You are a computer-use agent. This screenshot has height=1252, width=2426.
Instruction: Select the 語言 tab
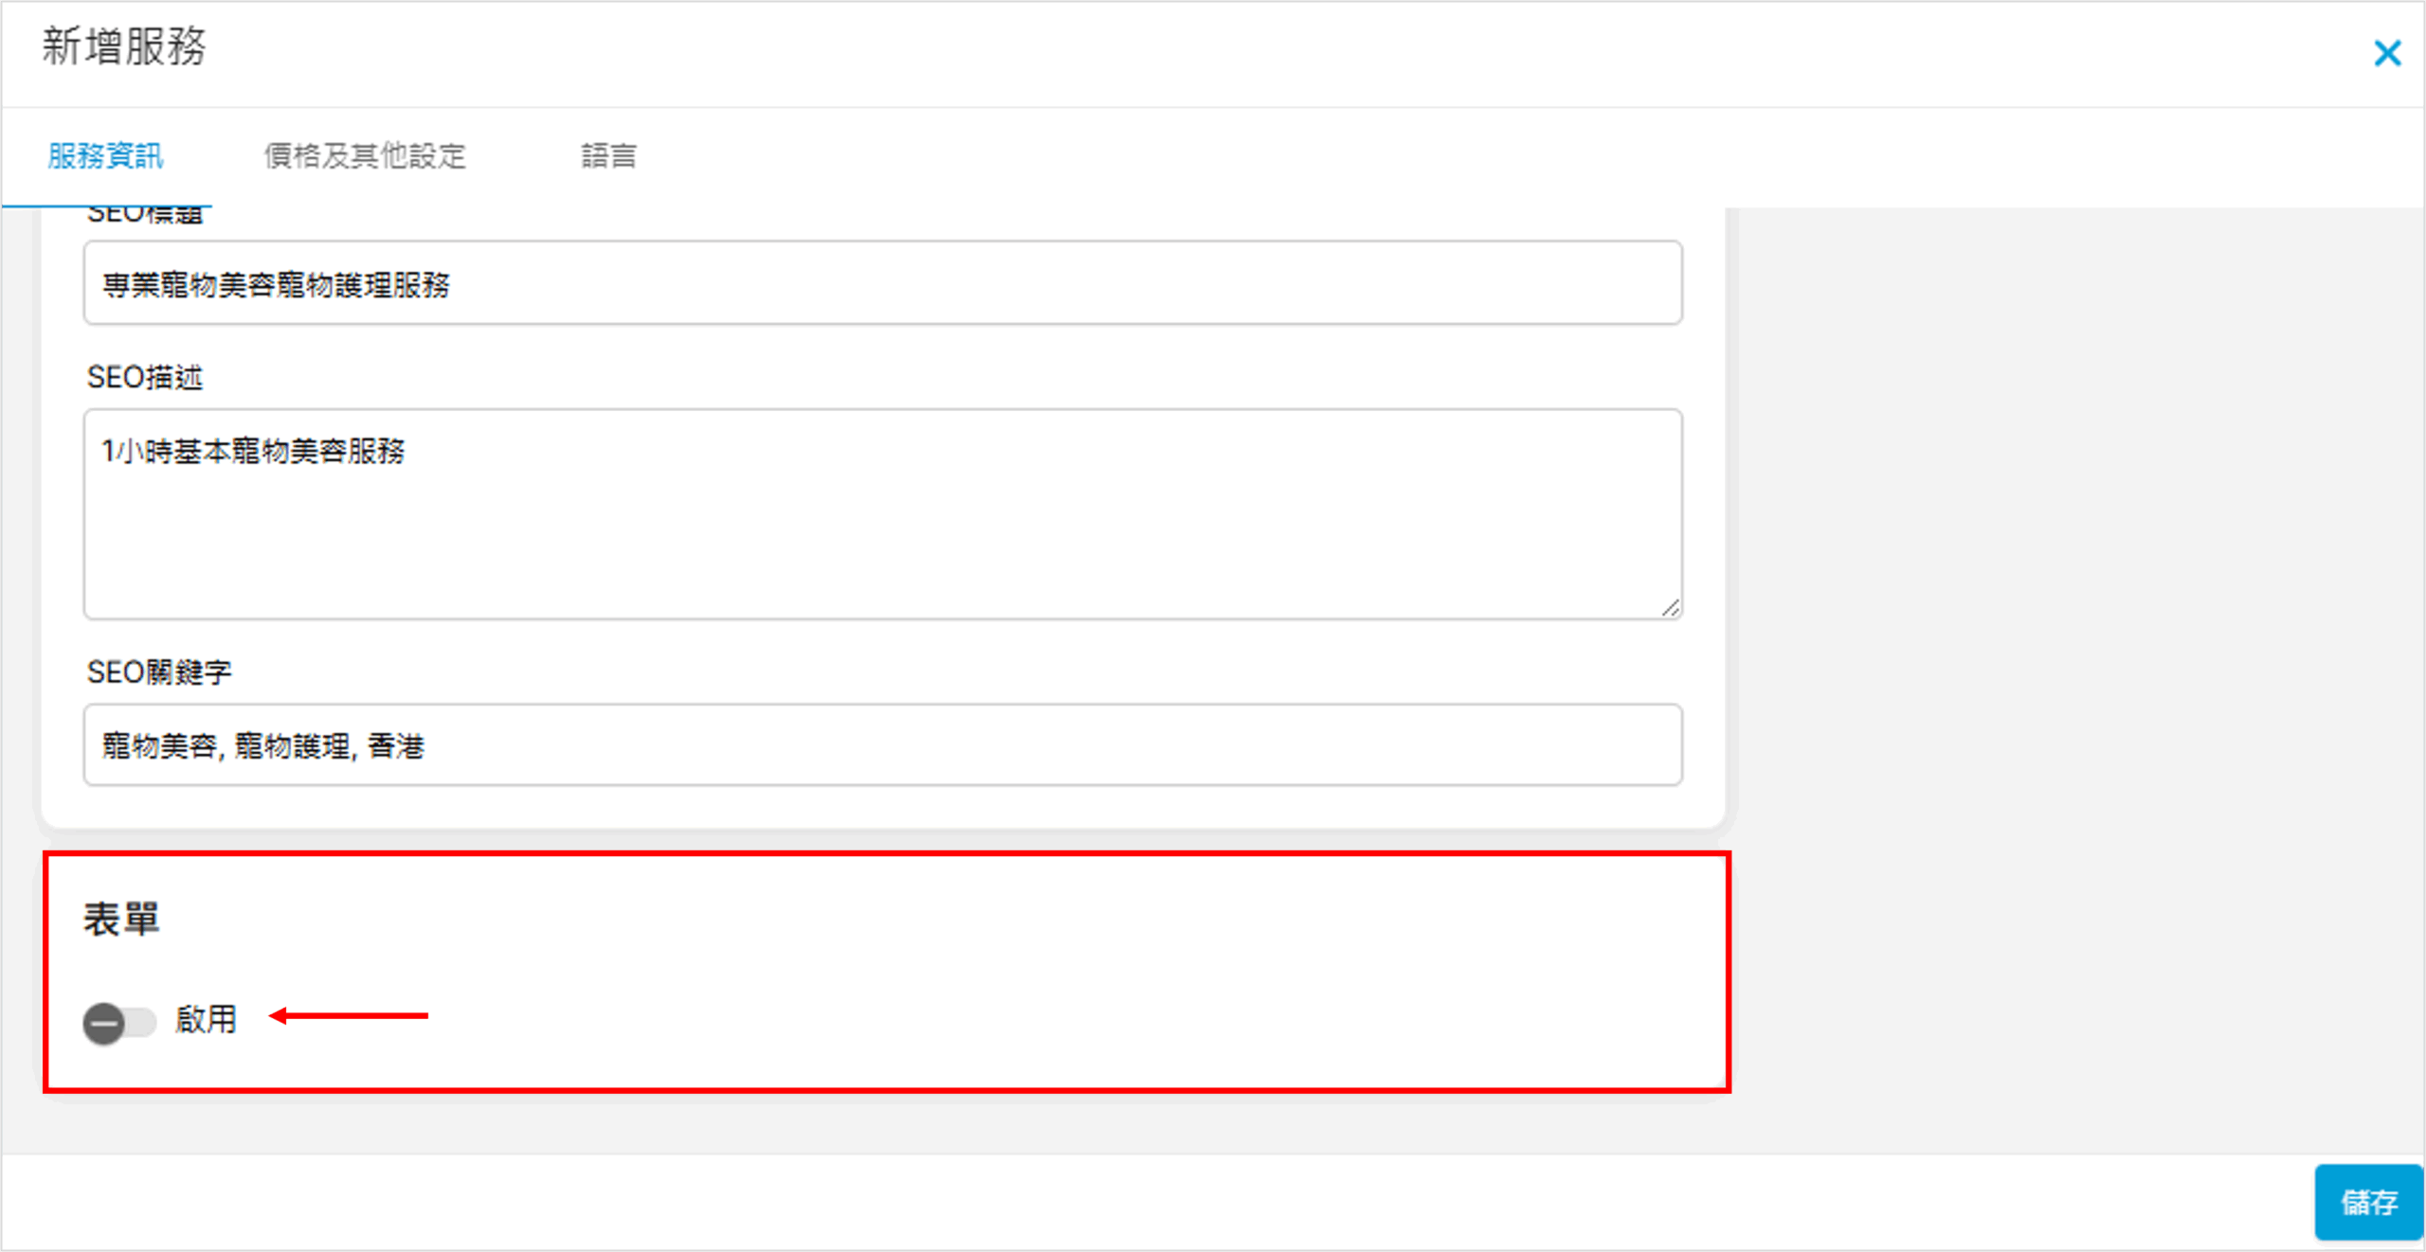[x=608, y=155]
